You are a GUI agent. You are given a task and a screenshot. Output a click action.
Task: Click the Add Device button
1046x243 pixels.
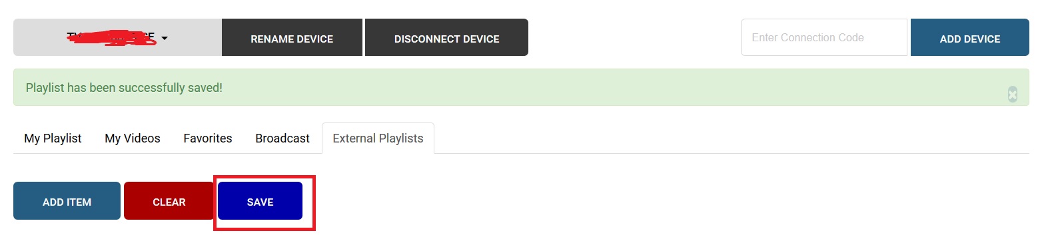tap(969, 37)
